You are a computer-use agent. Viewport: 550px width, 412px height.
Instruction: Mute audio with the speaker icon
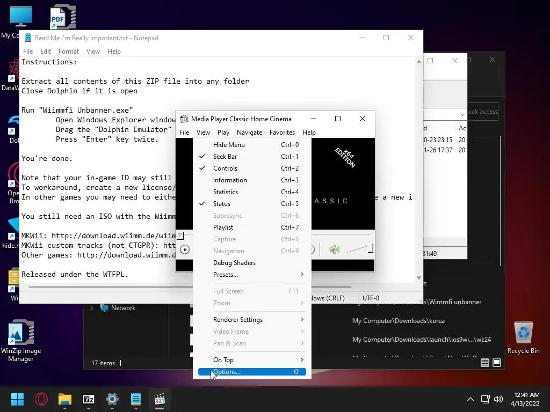[334, 249]
